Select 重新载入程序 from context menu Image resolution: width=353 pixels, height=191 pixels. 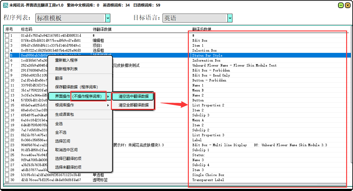click(x=66, y=60)
